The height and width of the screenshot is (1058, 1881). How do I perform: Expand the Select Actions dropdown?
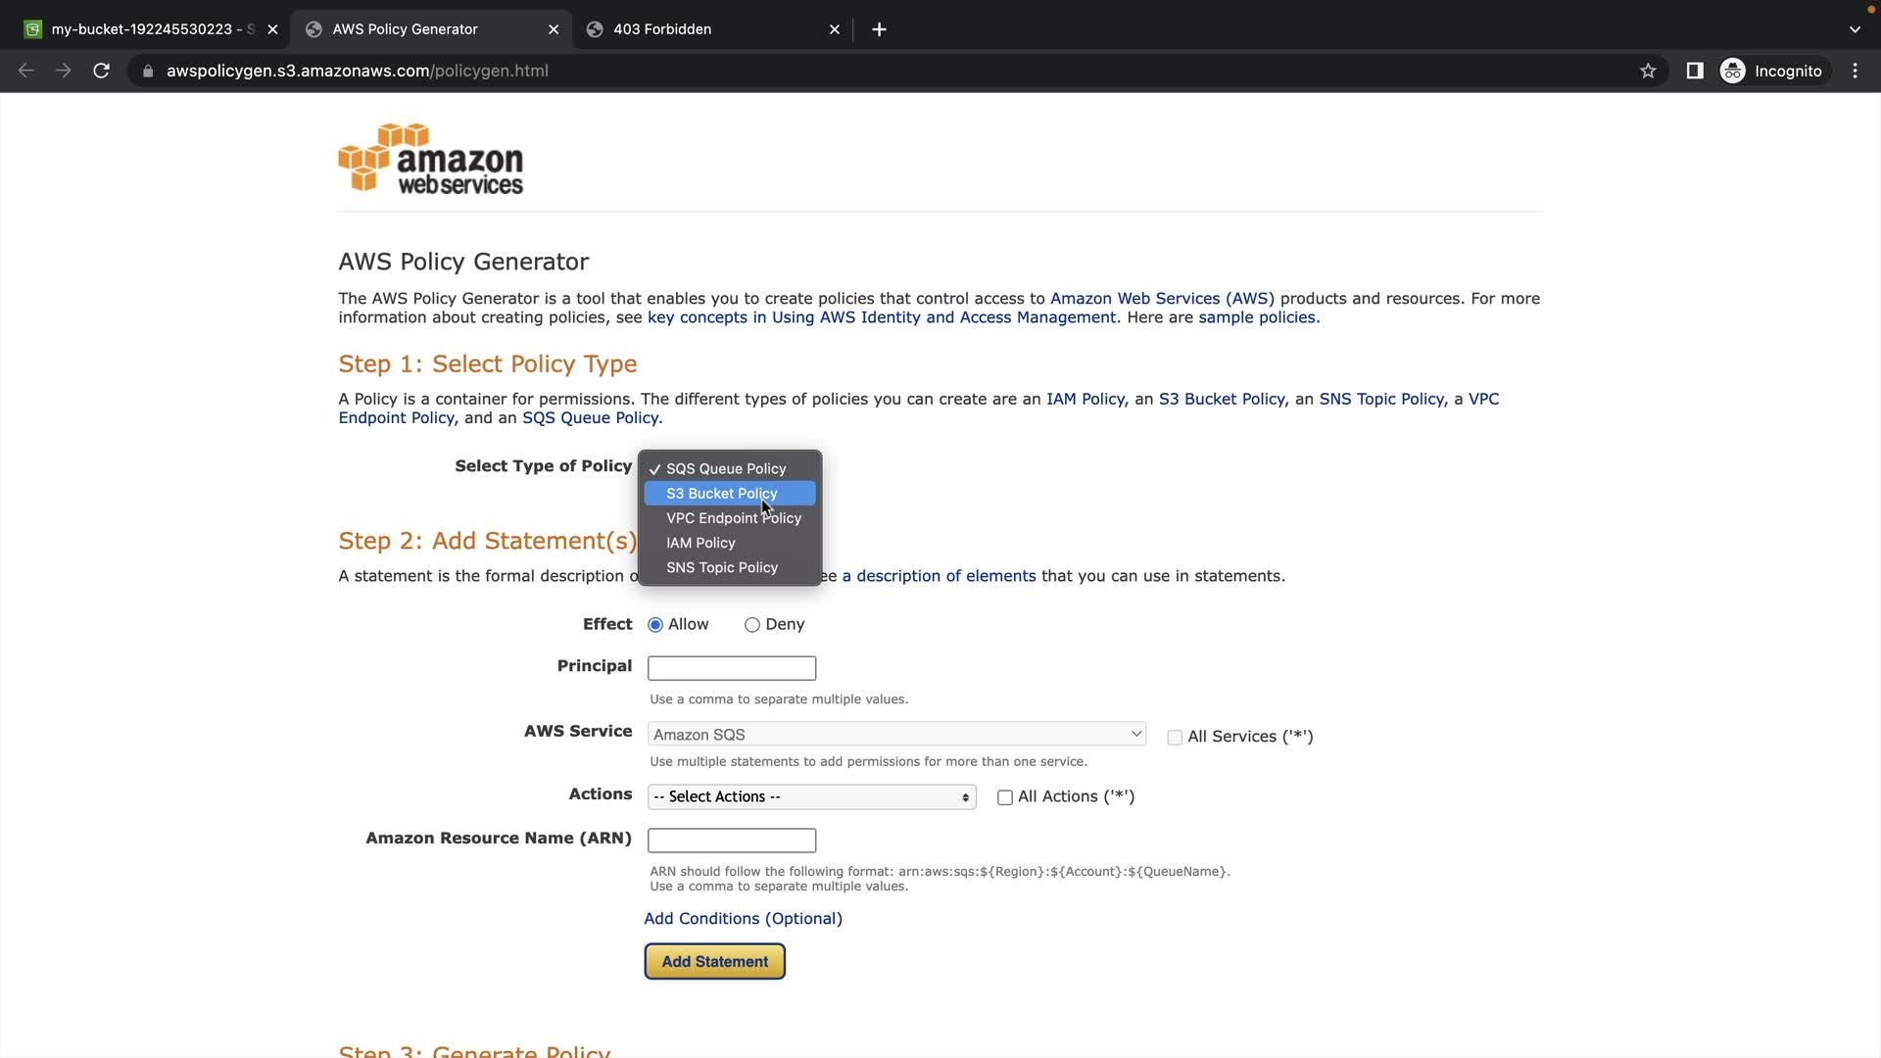tap(811, 796)
